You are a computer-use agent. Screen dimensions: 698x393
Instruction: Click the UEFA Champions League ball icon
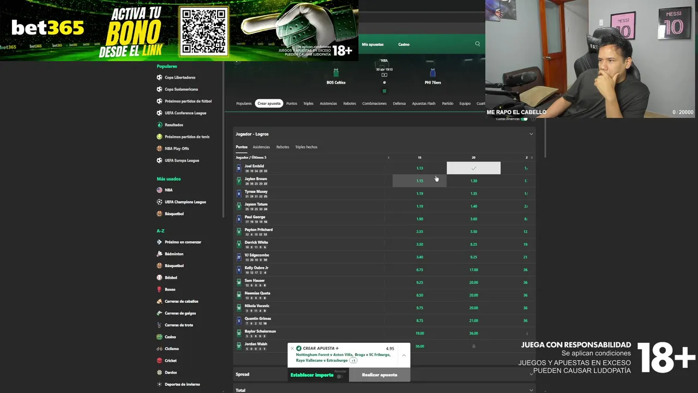point(159,202)
